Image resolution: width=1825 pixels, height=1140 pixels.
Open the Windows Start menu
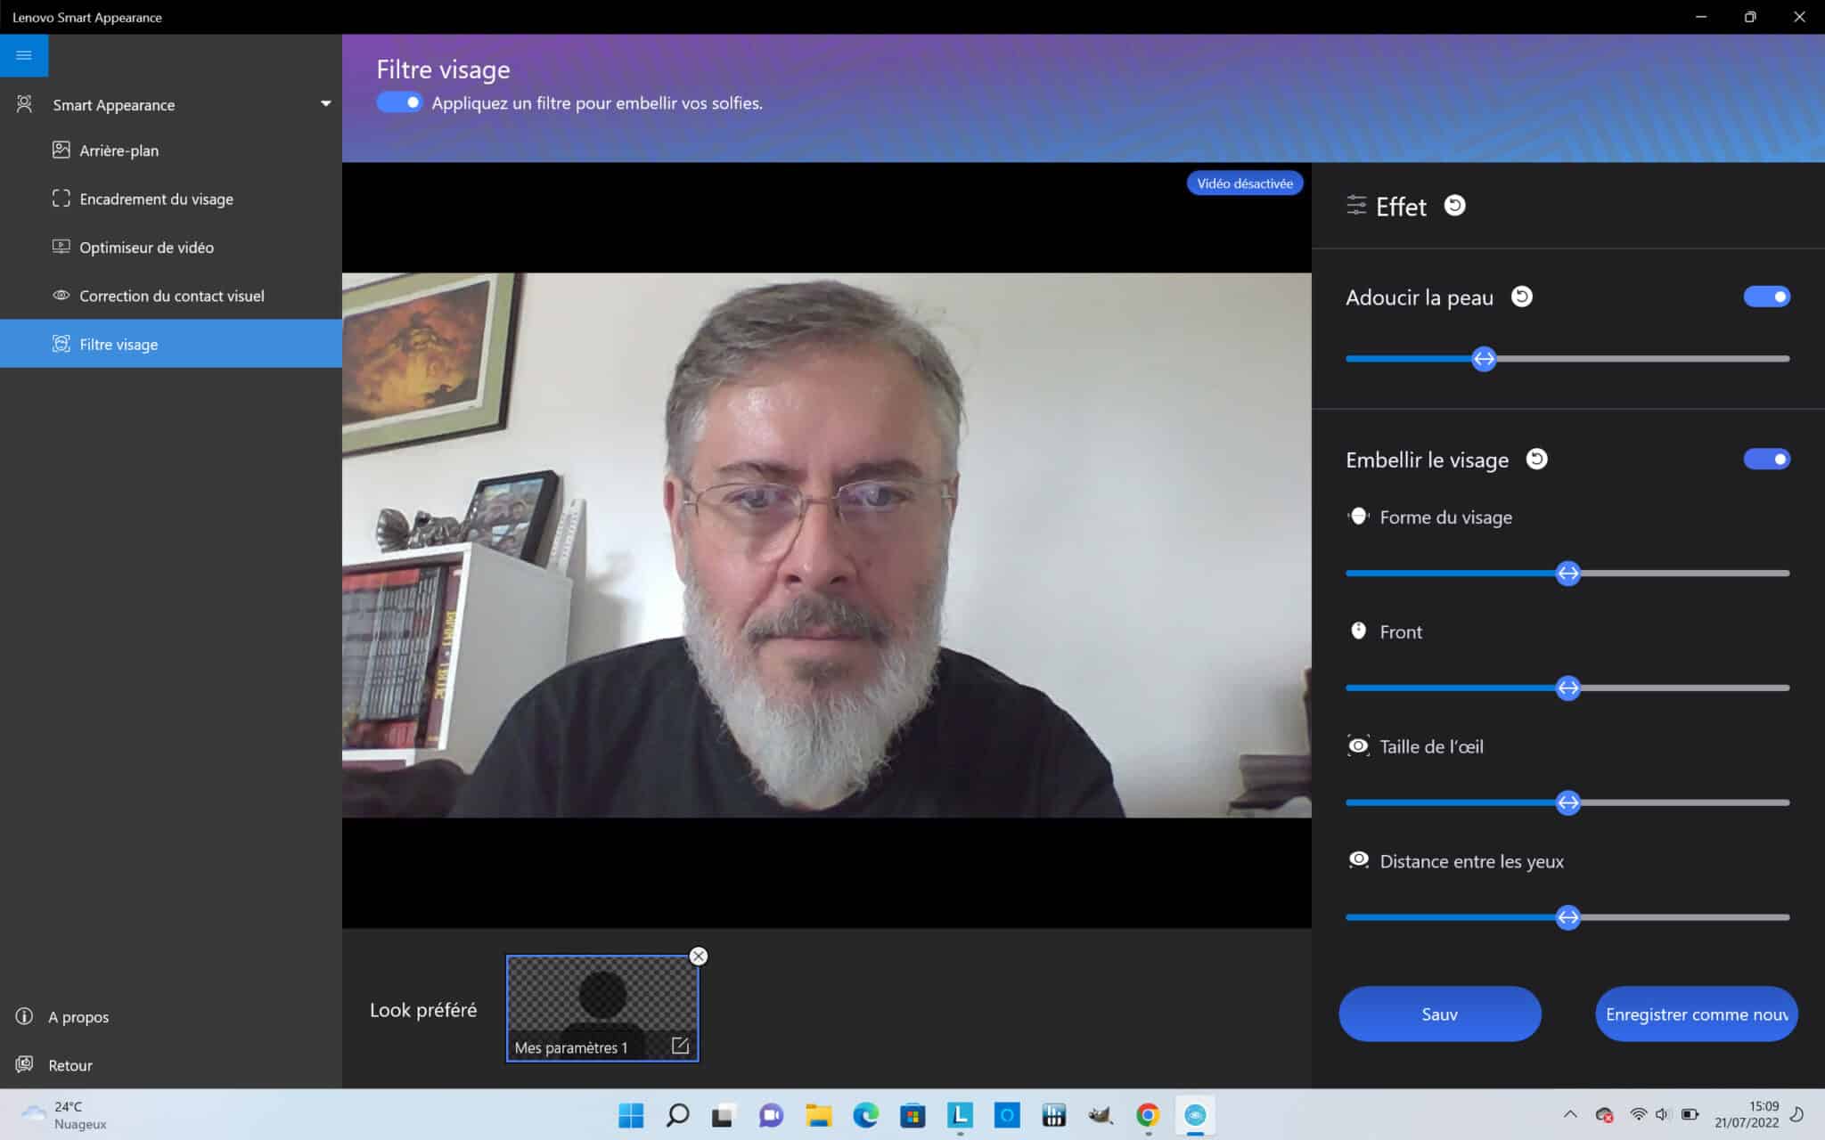631,1115
